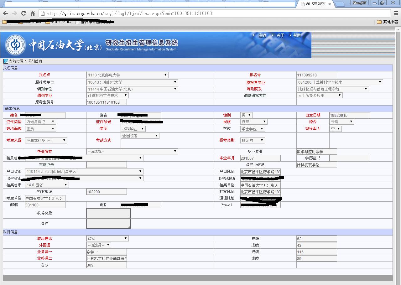Image resolution: width=401 pixels, height=285 pixels.
Task: Open the 政治面貌 dropdown 团员
Action: point(40,129)
